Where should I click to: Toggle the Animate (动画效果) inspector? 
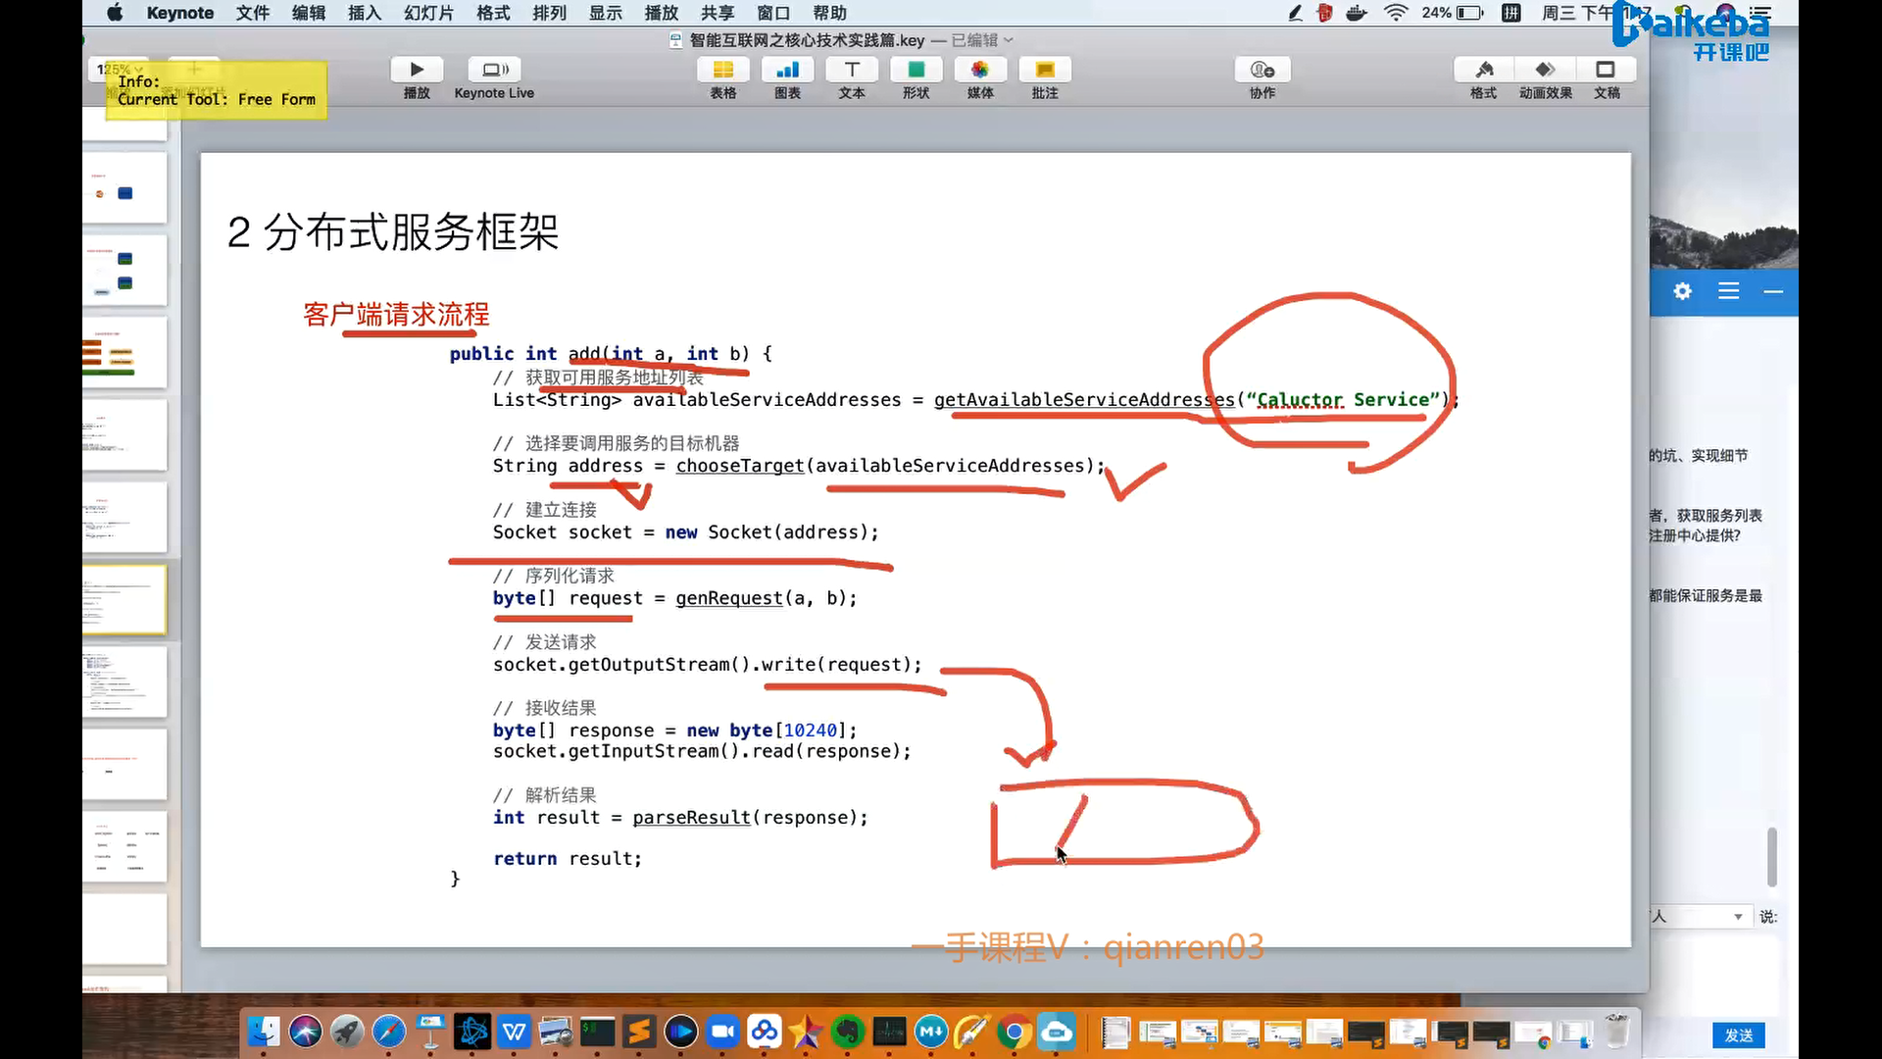[1545, 71]
